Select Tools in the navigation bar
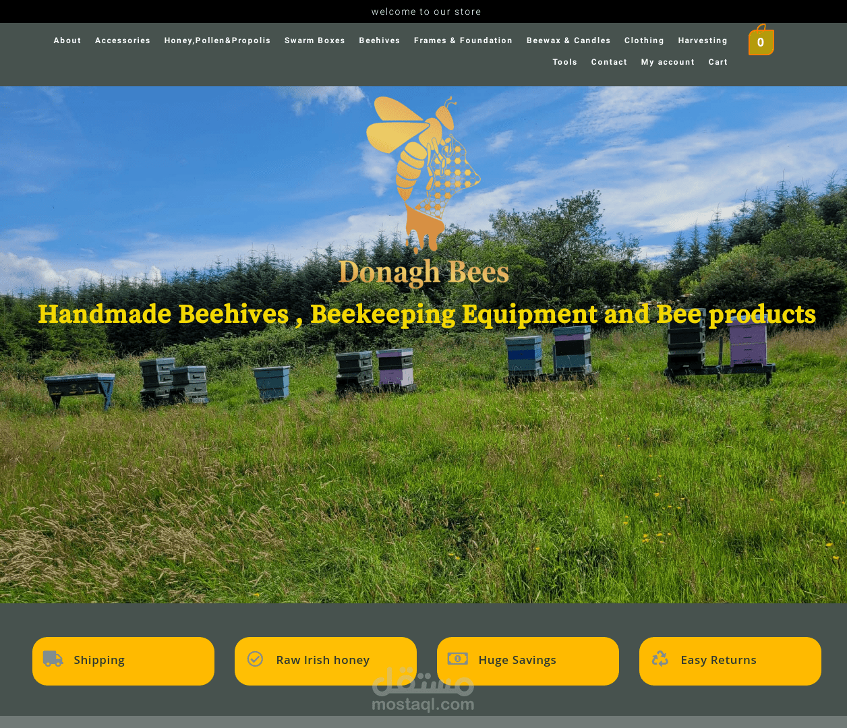This screenshot has width=847, height=728. (x=565, y=62)
